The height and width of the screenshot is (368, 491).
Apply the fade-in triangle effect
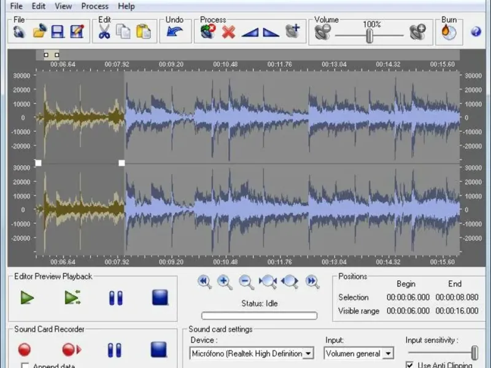(250, 32)
